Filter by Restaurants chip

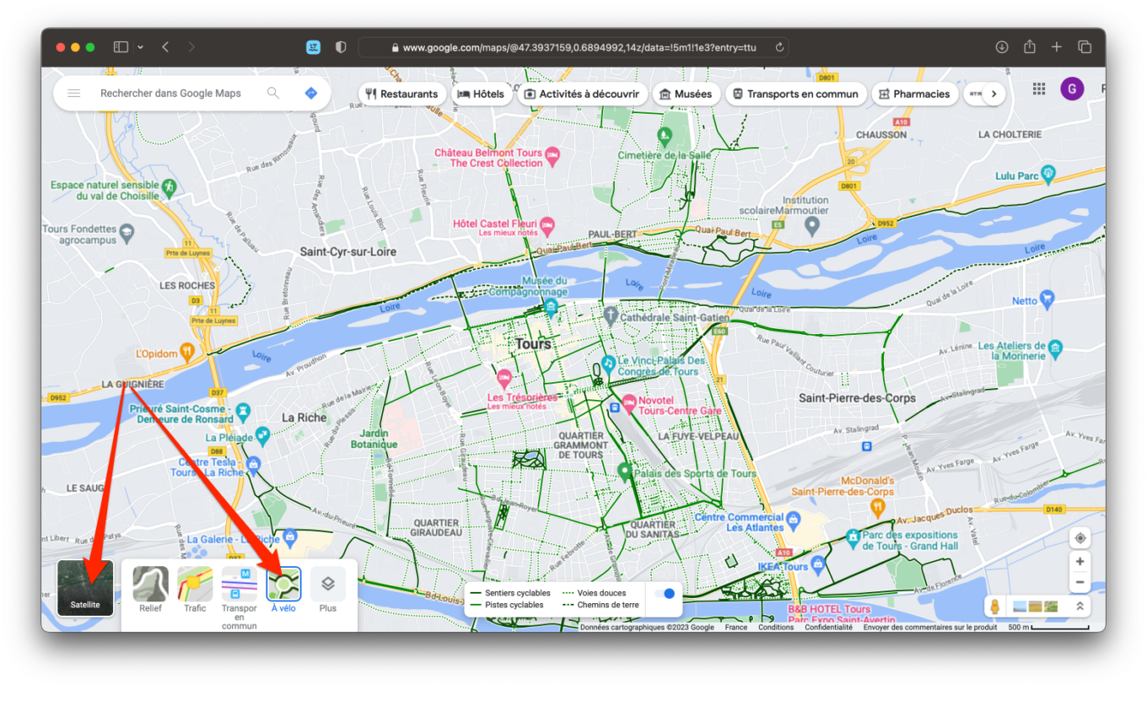401,94
